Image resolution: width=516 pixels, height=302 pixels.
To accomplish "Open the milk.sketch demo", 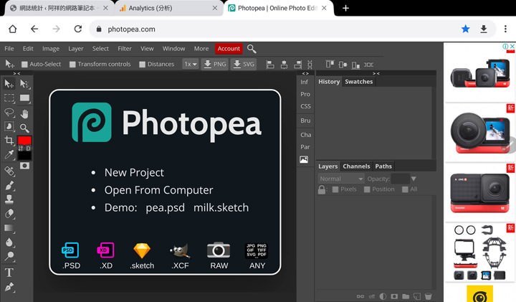I will [x=221, y=208].
